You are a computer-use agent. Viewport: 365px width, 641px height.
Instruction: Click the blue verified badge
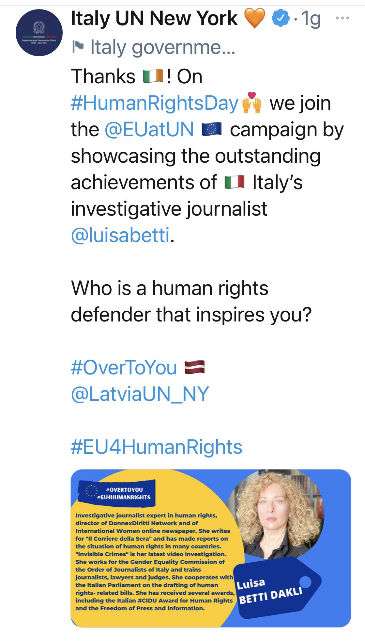281,18
